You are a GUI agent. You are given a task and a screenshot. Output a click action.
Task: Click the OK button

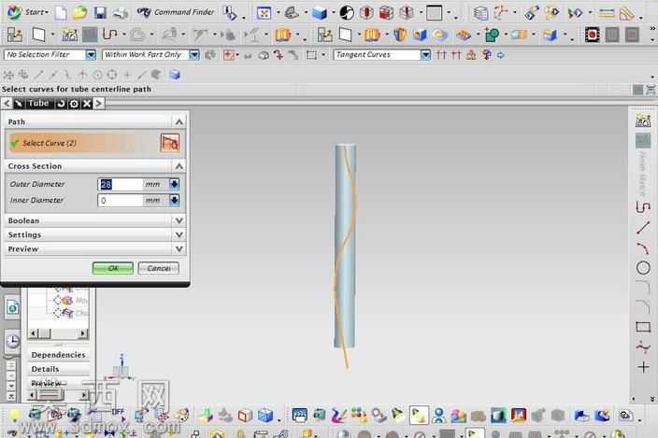pos(113,268)
